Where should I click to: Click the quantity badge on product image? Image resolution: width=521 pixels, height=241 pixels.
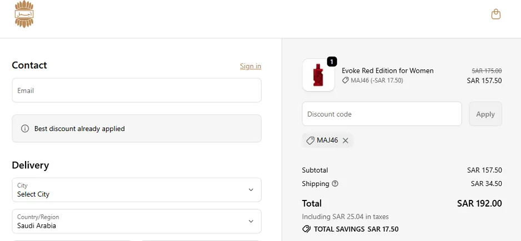click(332, 62)
